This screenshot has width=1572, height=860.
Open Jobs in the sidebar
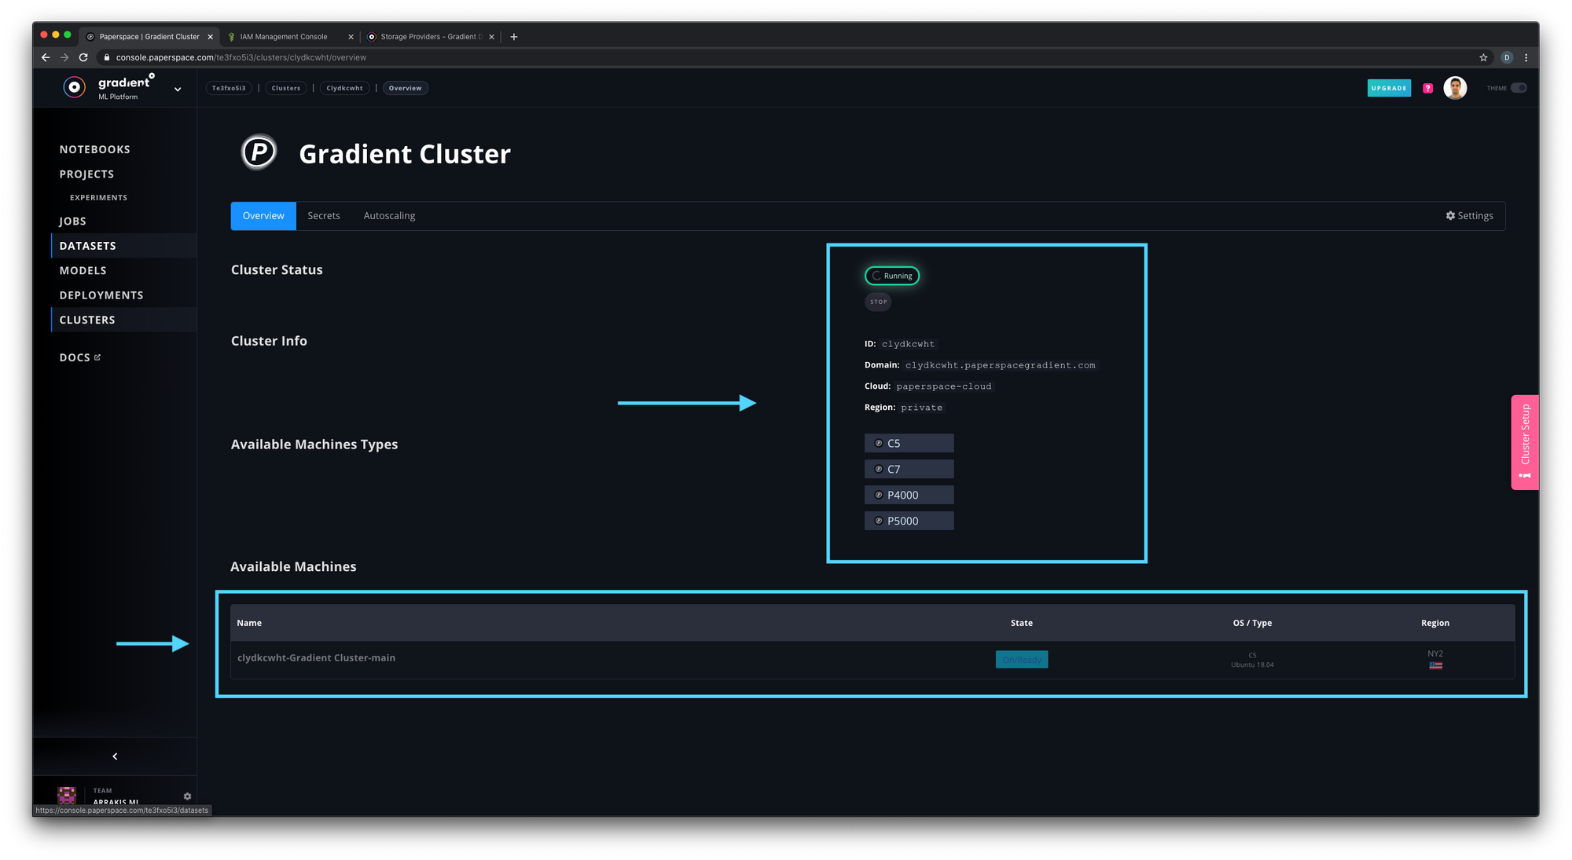coord(73,221)
